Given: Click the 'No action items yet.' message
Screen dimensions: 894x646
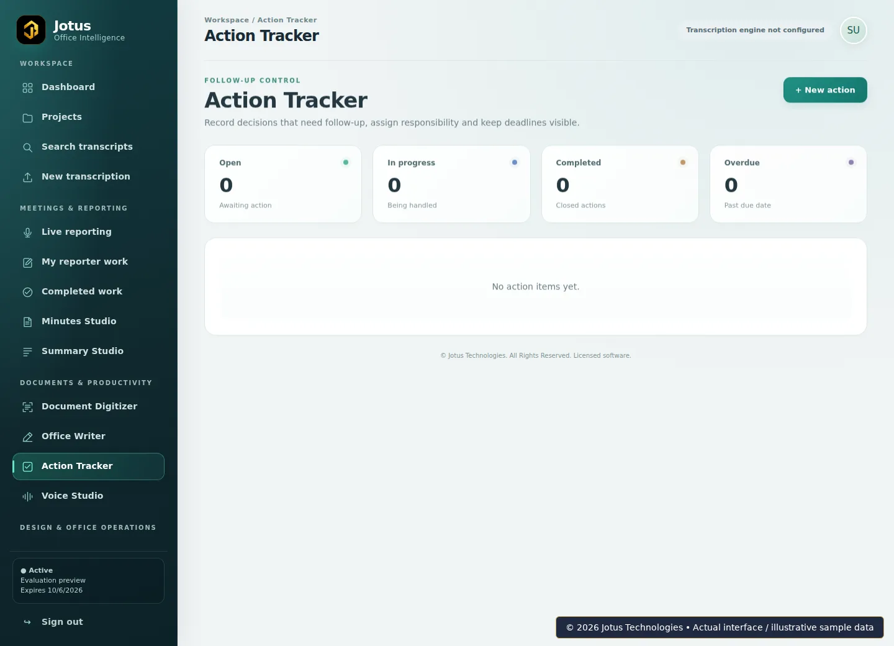Looking at the screenshot, I should tap(536, 287).
